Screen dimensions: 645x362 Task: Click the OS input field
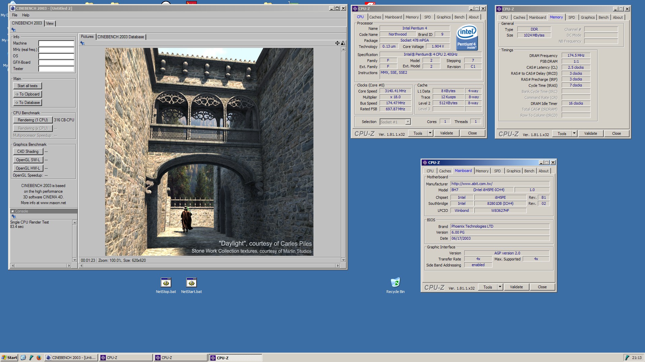56,56
